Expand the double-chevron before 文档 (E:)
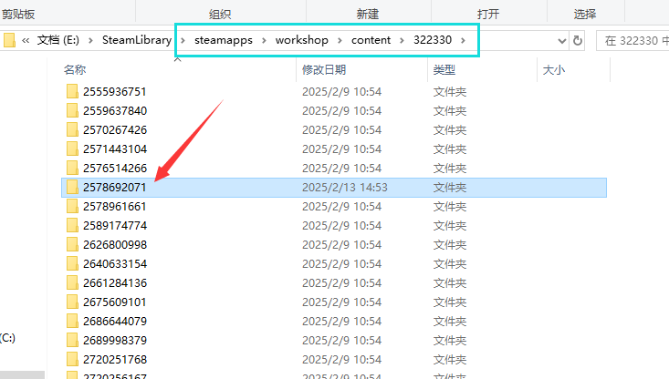The height and width of the screenshot is (379, 669). (26, 41)
